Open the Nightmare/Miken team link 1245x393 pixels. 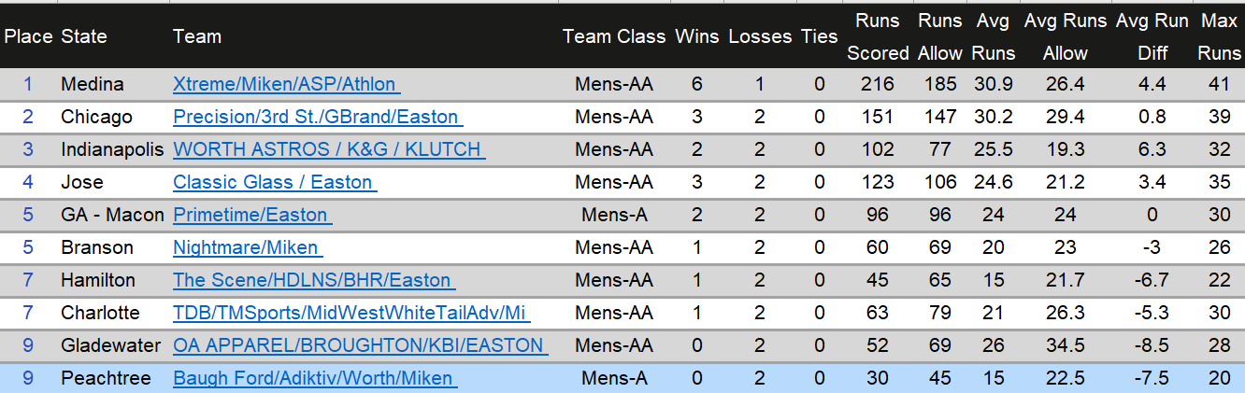247,247
